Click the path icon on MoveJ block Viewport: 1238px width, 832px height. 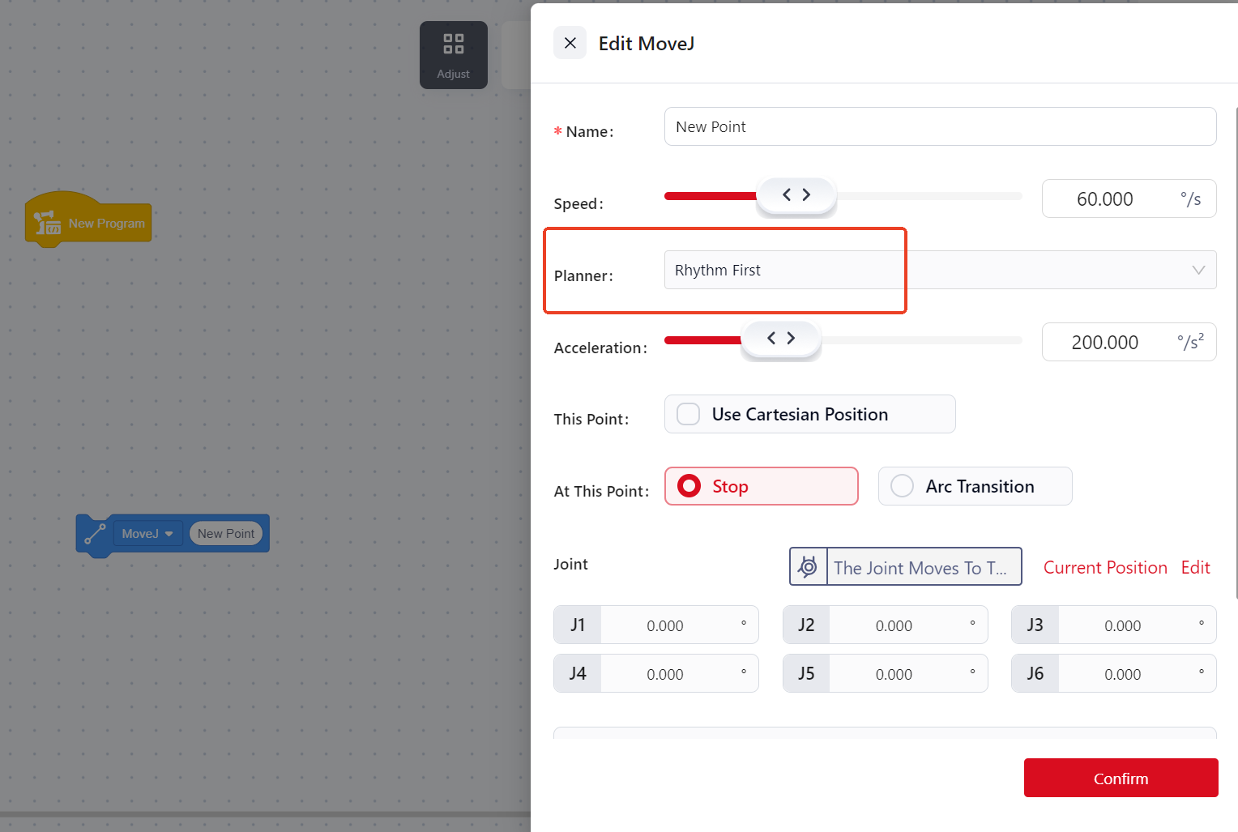95,534
